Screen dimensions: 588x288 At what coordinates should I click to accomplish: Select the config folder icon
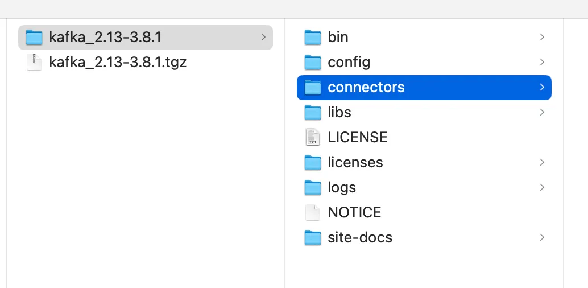(x=312, y=63)
